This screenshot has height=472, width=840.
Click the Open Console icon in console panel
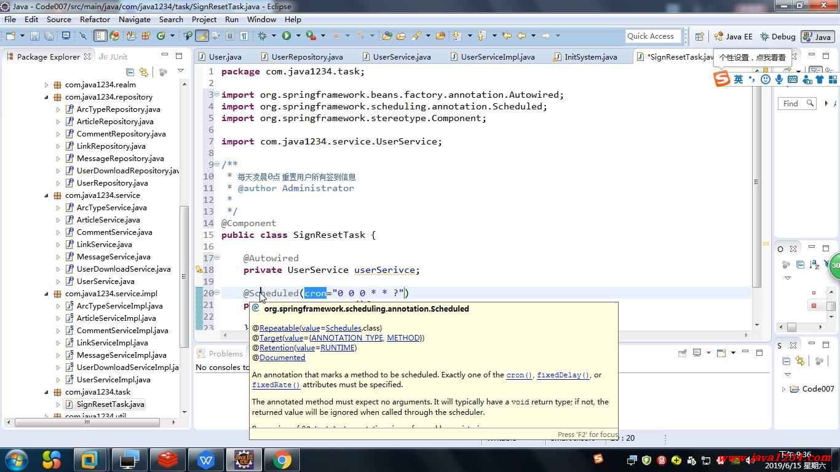point(721,353)
